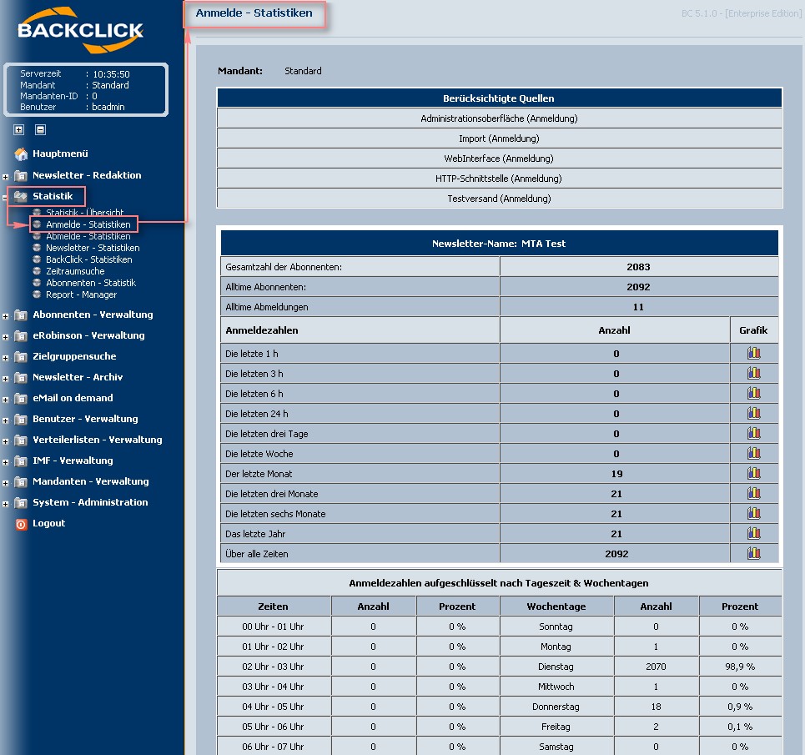Viewport: 805px width, 755px height.
Task: Show the graph for Das letzte Jahr
Action: (753, 533)
